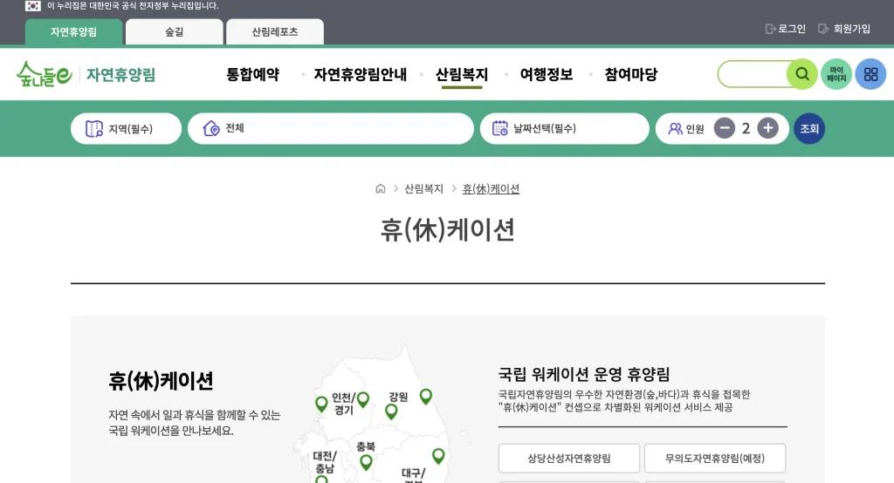Click the 인천/경기 map label

(x=344, y=404)
